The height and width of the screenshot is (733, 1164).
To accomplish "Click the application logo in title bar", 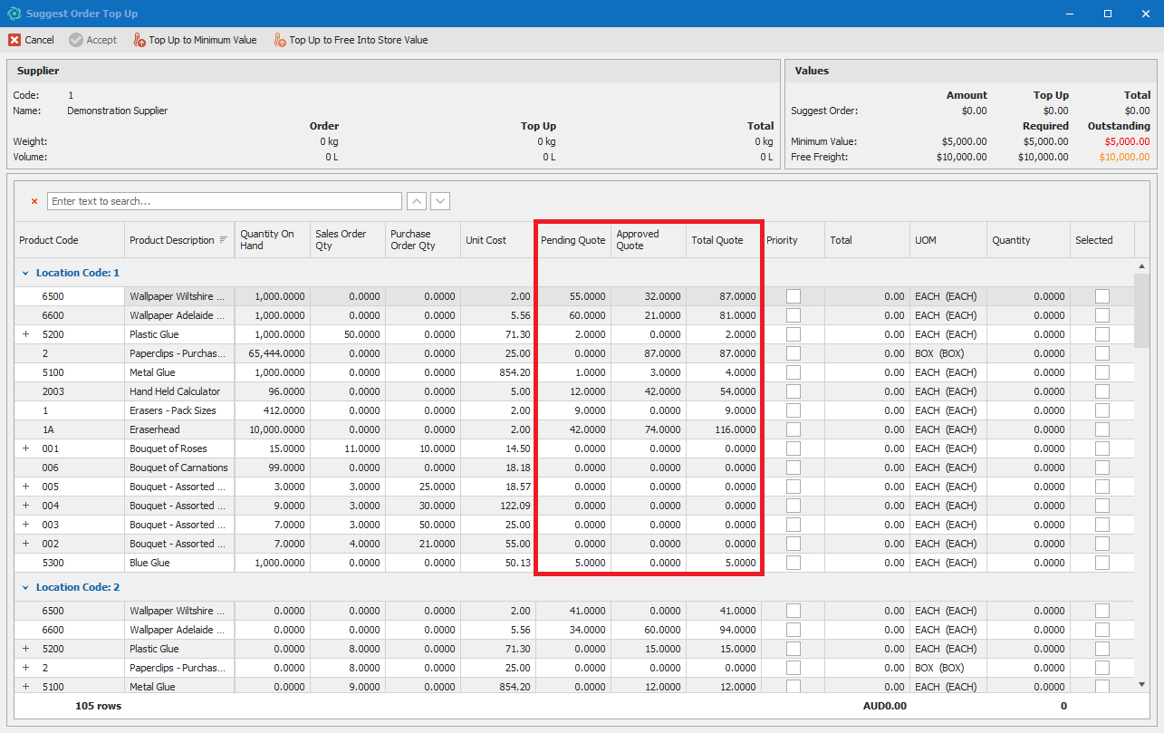I will (x=14, y=14).
